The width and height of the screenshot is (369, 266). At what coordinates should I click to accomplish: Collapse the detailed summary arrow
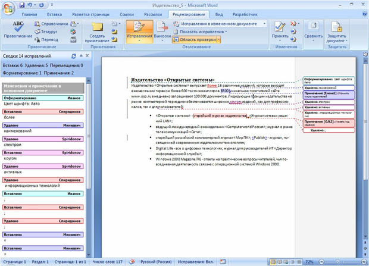coord(81,56)
